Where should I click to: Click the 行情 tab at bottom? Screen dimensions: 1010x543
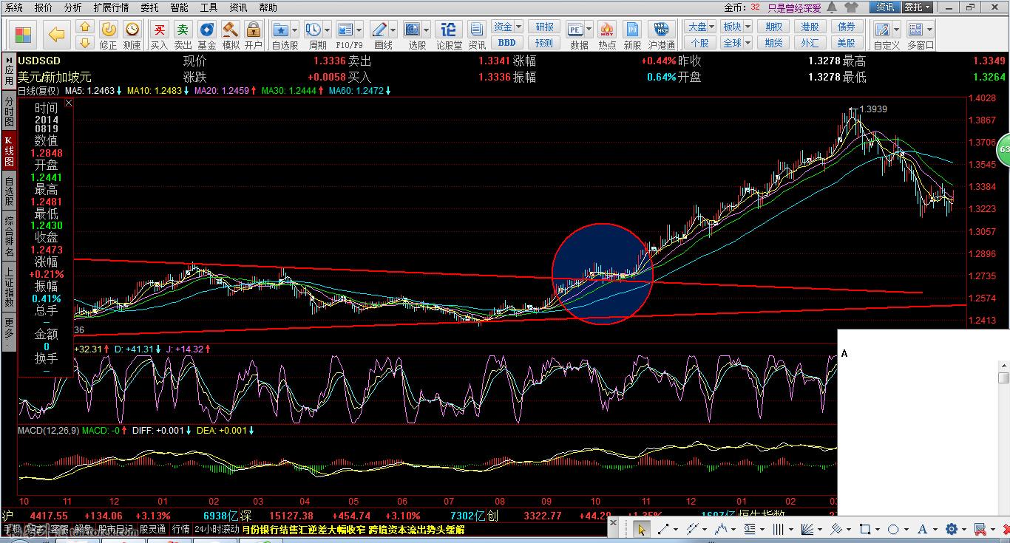180,529
